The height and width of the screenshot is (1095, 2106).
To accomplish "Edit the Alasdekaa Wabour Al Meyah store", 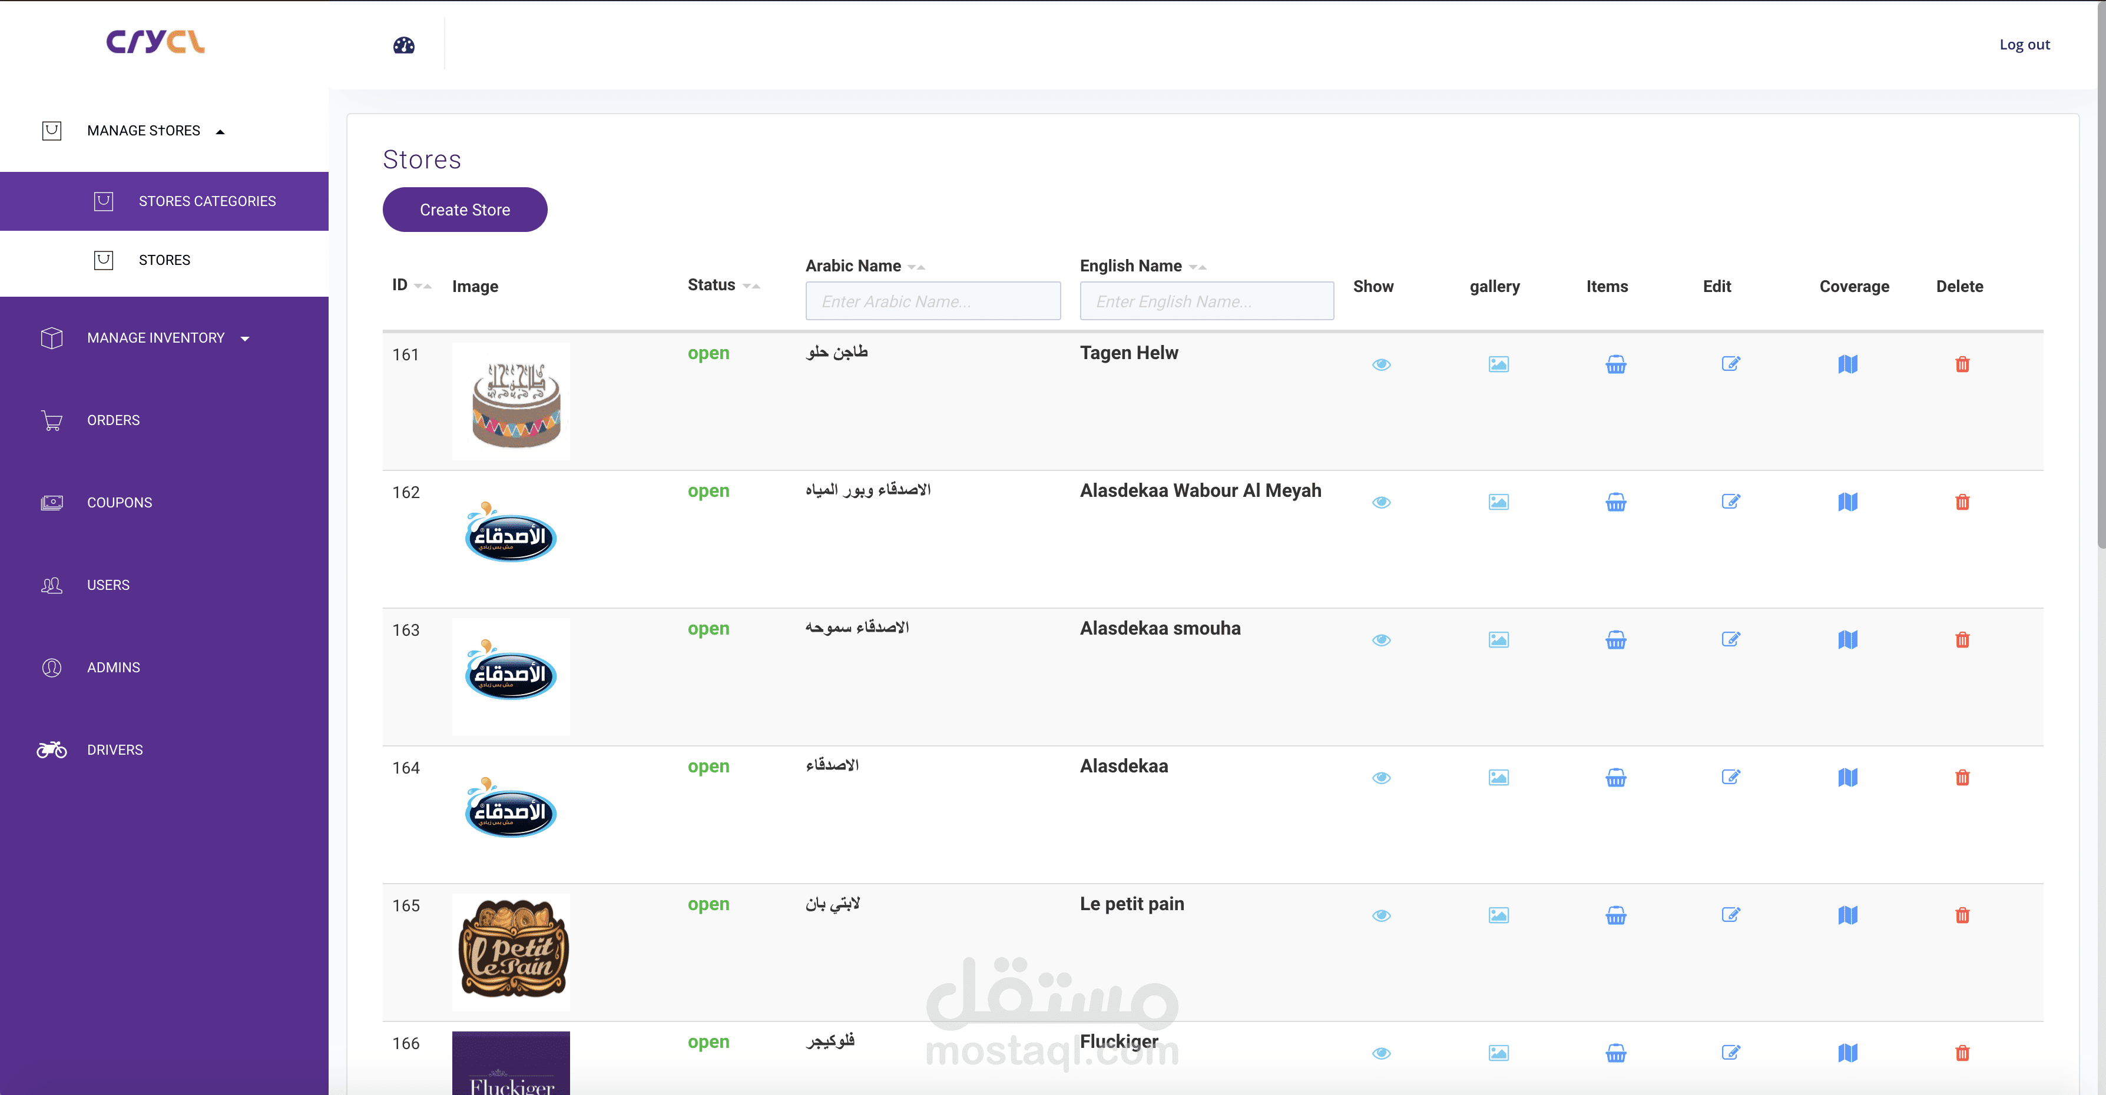I will (x=1731, y=502).
